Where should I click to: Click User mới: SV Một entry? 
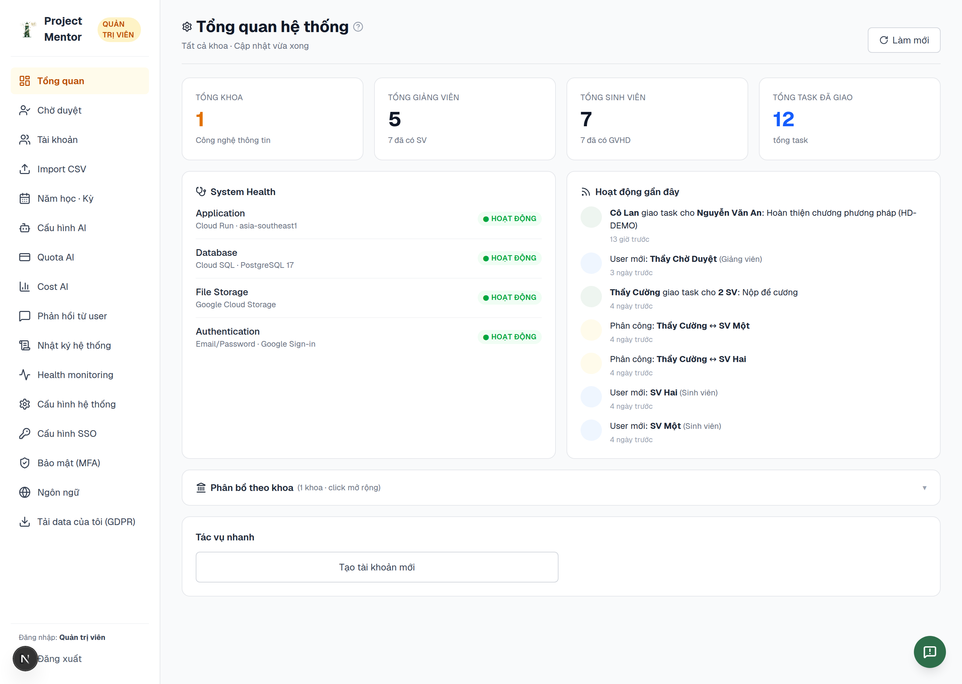coord(754,432)
